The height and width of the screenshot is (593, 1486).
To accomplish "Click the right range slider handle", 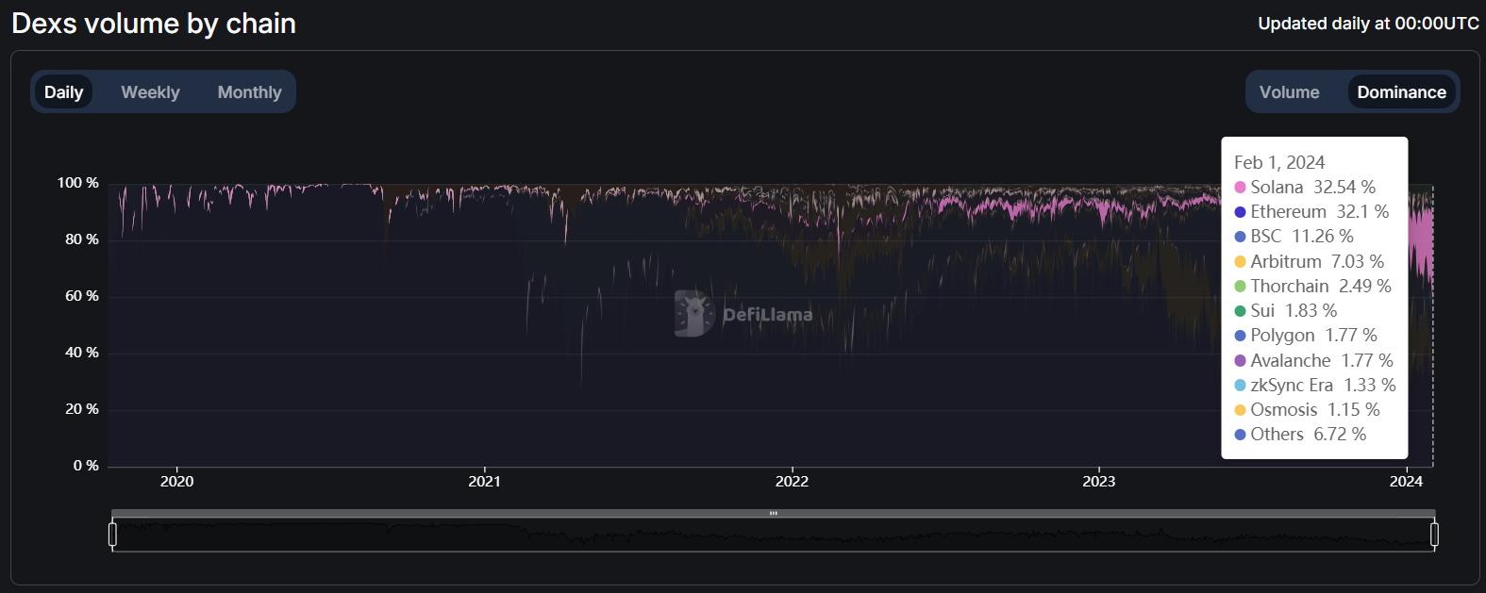I will (1434, 535).
